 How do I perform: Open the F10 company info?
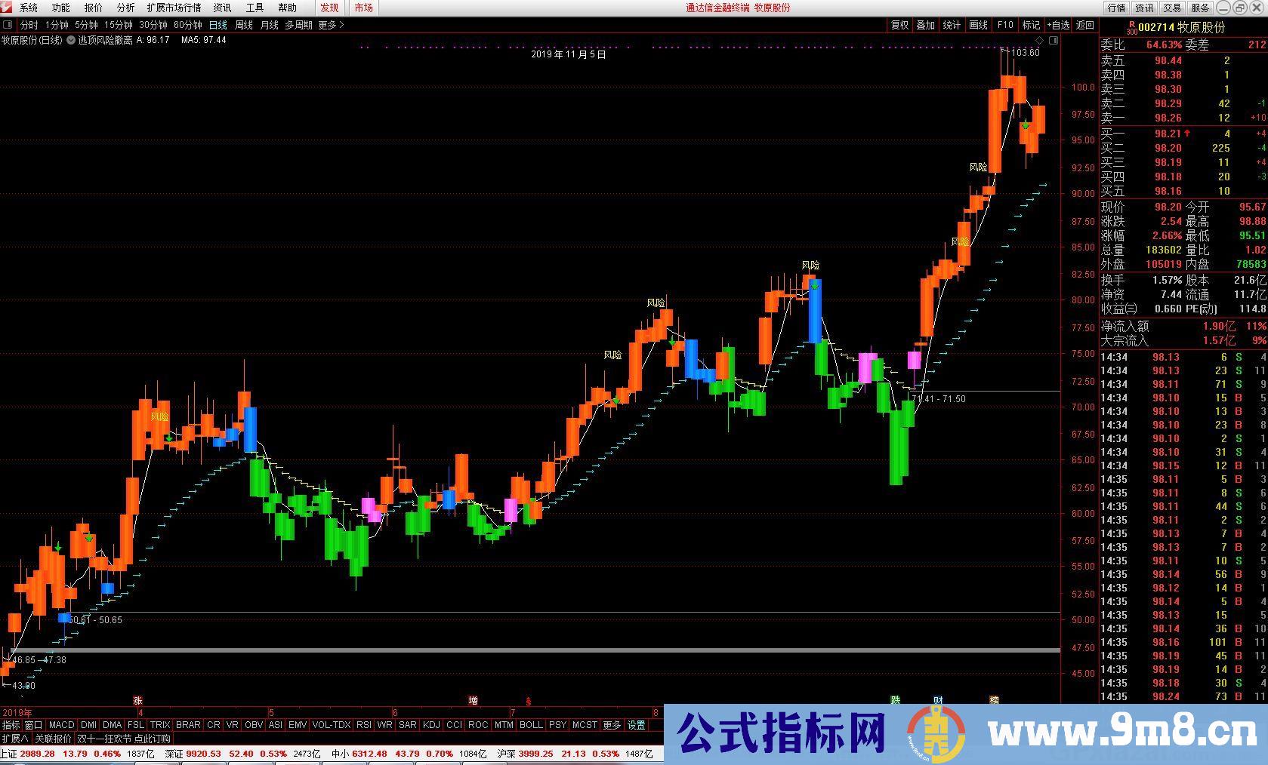click(1004, 25)
